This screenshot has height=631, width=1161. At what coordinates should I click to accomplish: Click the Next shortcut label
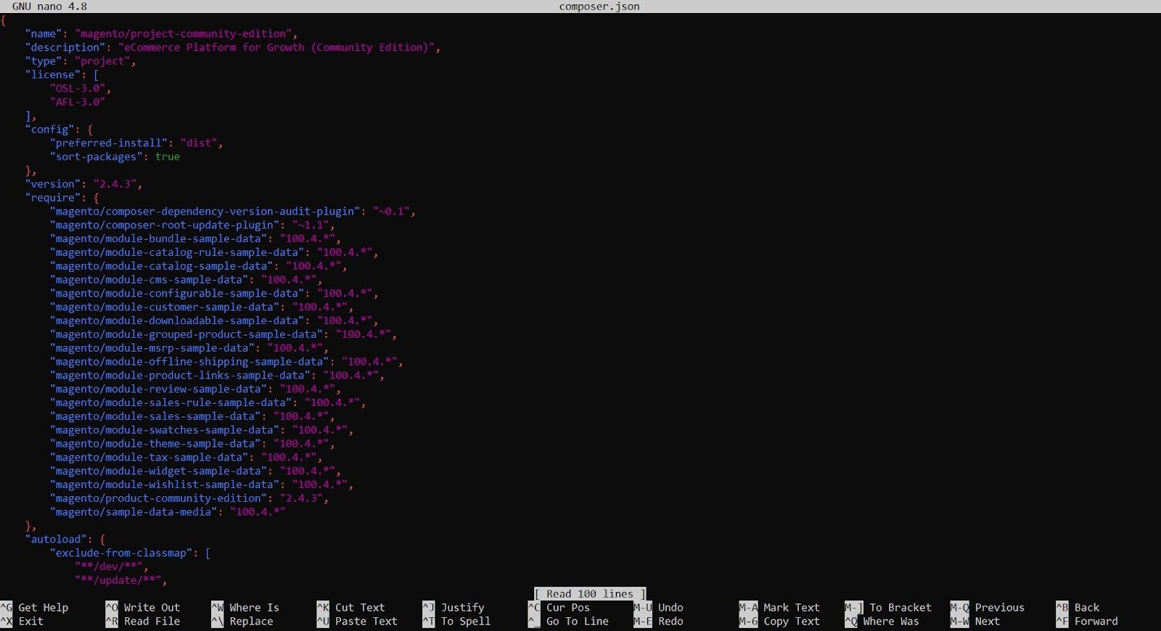[988, 622]
